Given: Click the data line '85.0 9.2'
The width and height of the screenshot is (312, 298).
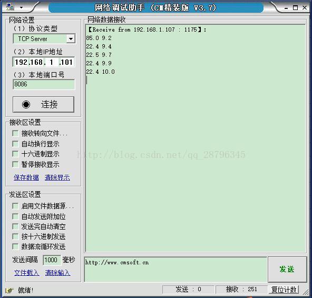Looking at the screenshot, I should [99, 38].
